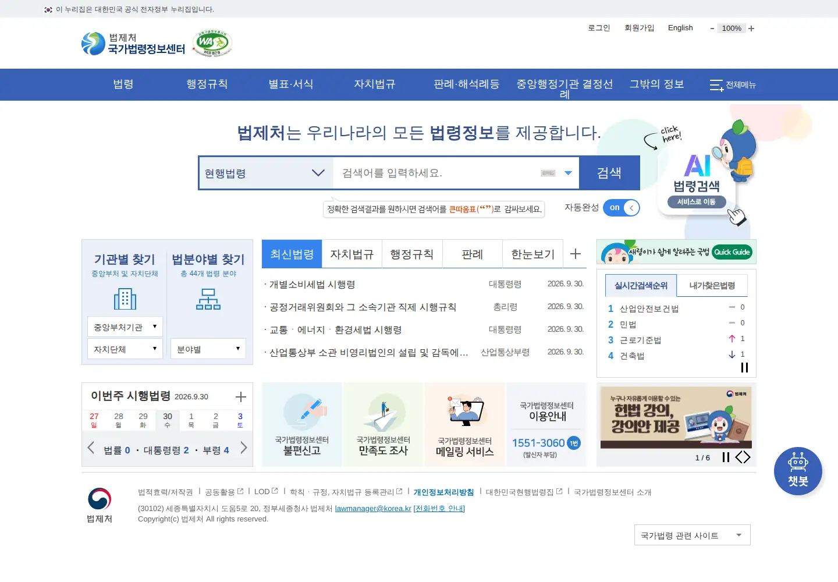This screenshot has width=838, height=582.
Task: Switch to the 판례 tab
Action: [473, 254]
